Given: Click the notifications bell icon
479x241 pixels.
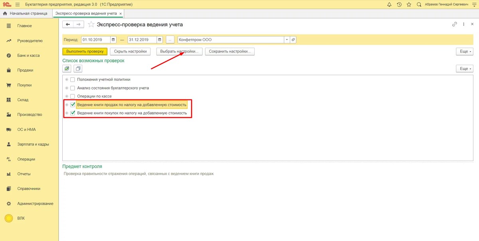Looking at the screenshot, I should [390, 4].
